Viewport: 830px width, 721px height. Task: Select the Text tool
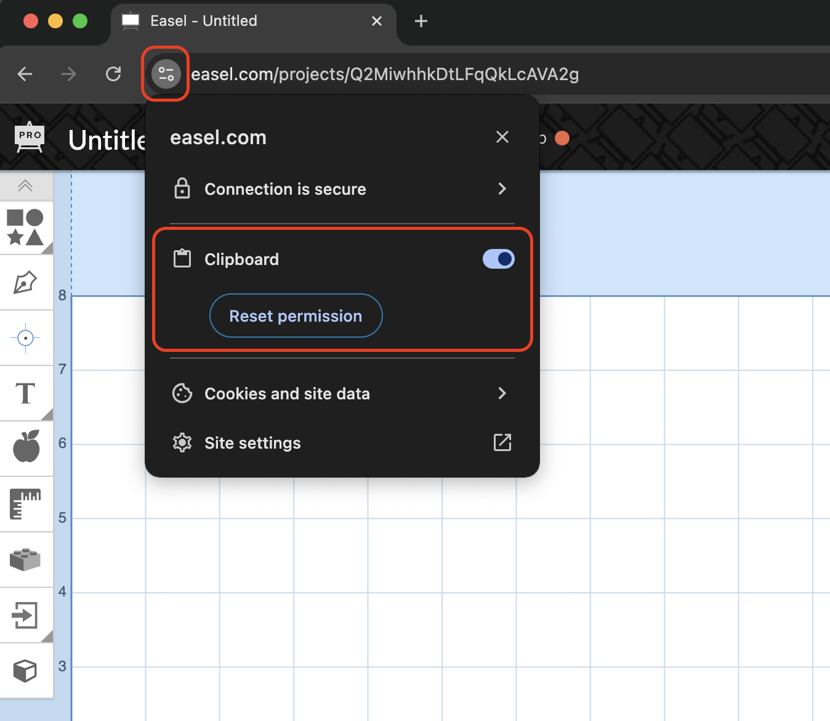[26, 393]
